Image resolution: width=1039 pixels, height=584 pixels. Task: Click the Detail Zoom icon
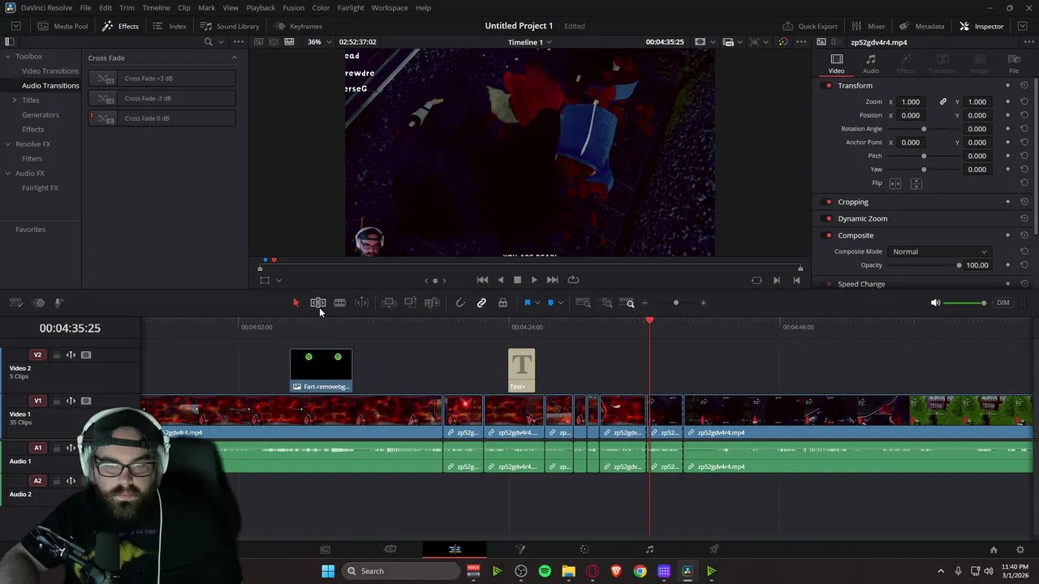point(607,303)
